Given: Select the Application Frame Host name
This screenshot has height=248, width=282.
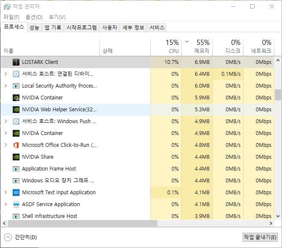Looking at the screenshot, I should (49, 169).
